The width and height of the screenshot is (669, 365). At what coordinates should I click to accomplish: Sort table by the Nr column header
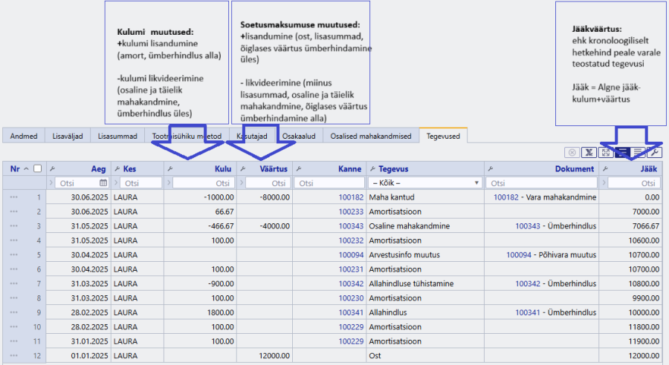click(15, 168)
